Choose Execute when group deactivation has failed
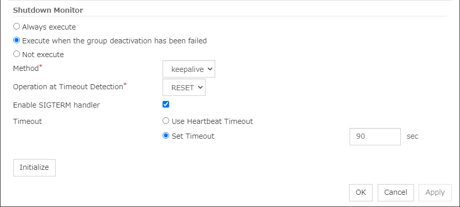Image resolution: width=460 pixels, height=207 pixels. pos(17,40)
